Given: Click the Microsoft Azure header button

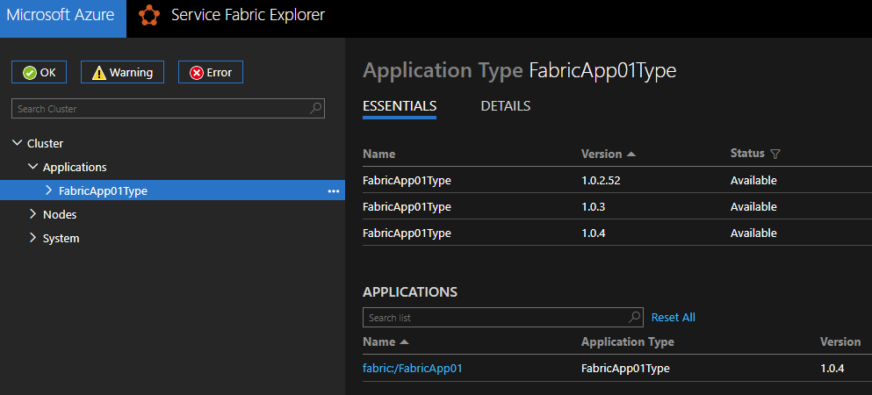Looking at the screenshot, I should point(62,16).
